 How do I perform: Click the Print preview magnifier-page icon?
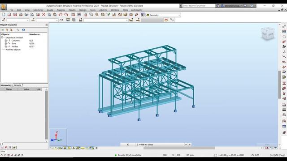32,15
